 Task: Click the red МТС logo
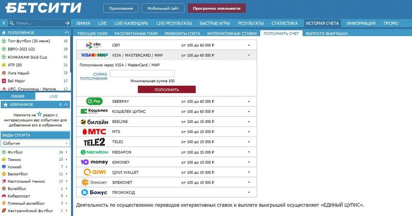click(x=95, y=132)
